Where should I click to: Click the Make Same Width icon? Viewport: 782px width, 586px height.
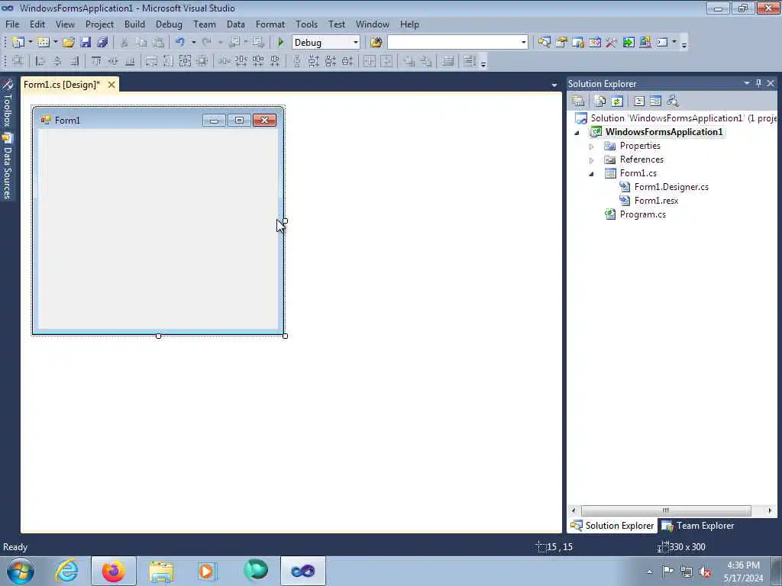152,61
